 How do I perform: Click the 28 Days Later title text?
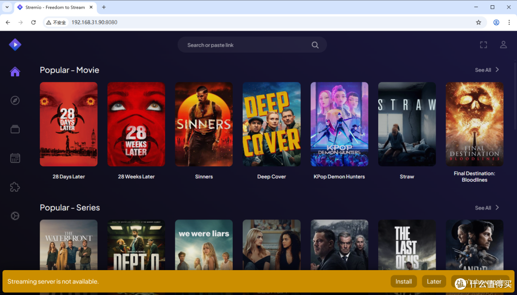pyautogui.click(x=68, y=176)
